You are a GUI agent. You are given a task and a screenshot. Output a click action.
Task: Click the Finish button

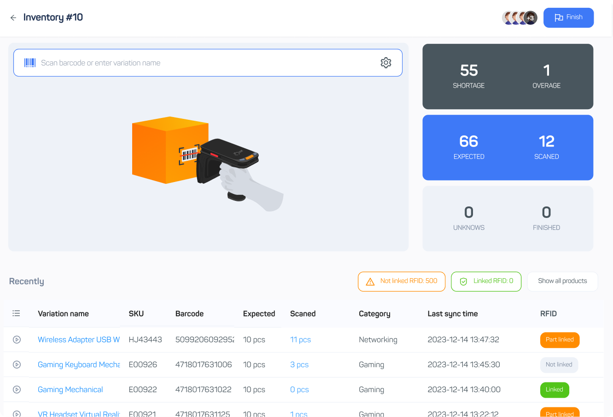[568, 18]
